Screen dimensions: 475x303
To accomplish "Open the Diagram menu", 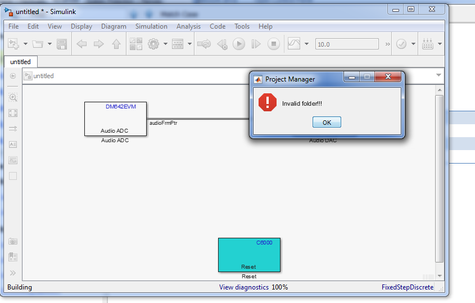I will 114,26.
